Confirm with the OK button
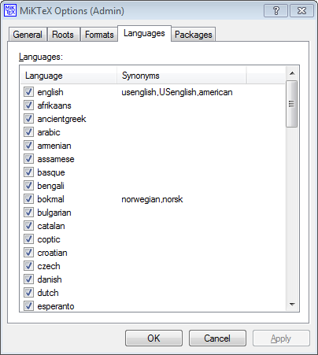The image size is (318, 355). 153,338
